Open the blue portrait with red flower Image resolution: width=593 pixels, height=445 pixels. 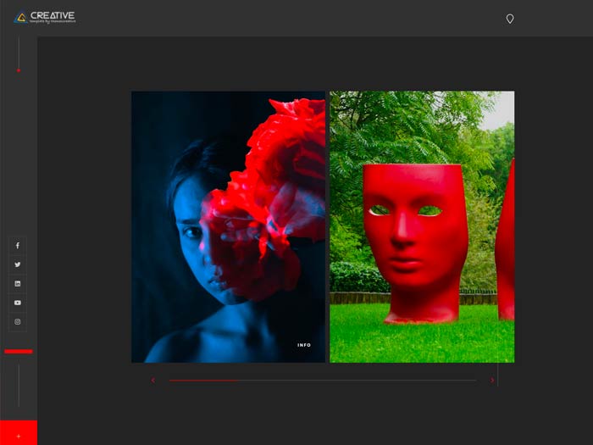(x=228, y=226)
